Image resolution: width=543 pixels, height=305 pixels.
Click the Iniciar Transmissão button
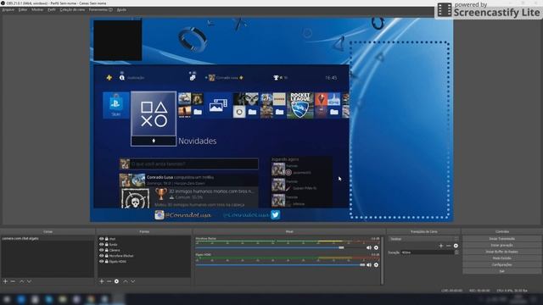point(501,239)
